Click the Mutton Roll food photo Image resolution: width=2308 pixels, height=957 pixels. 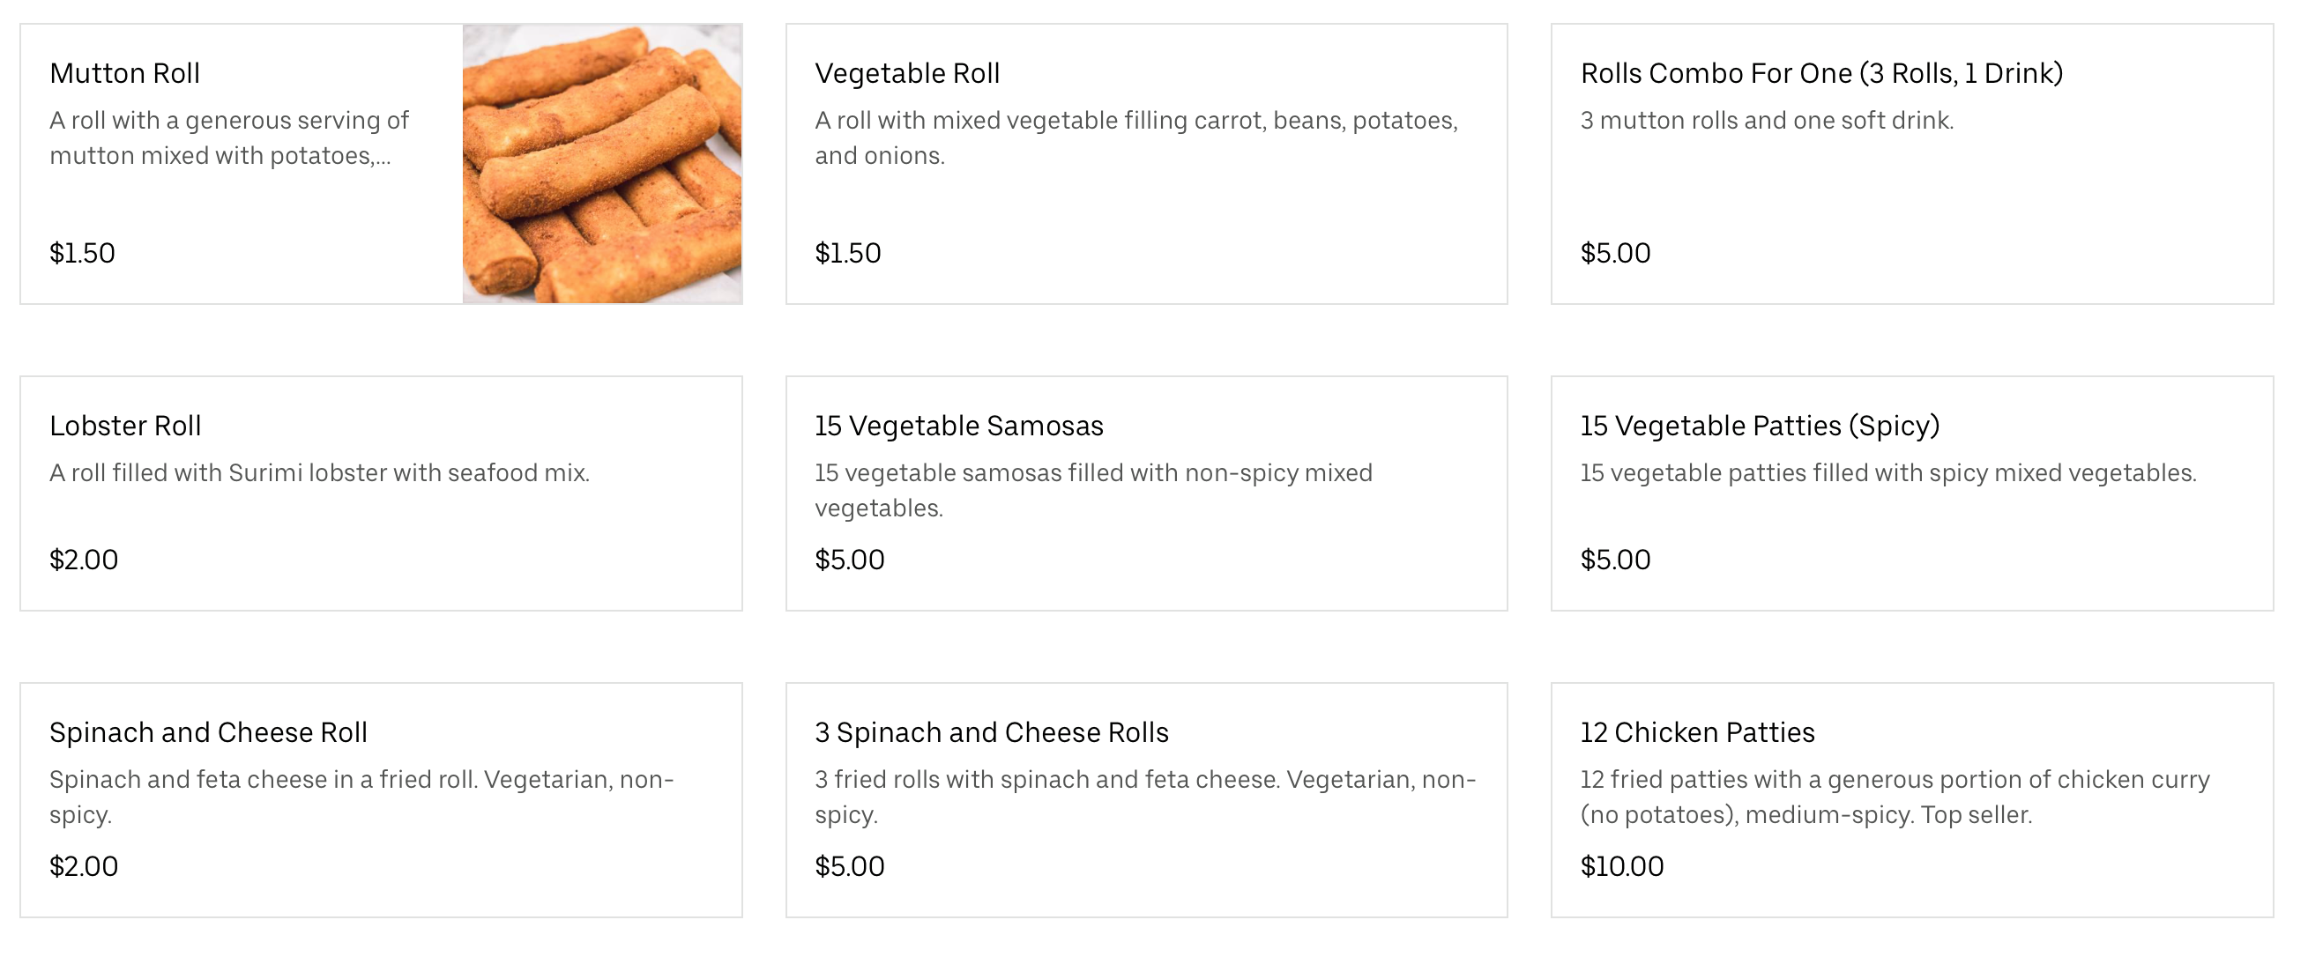pyautogui.click(x=601, y=164)
